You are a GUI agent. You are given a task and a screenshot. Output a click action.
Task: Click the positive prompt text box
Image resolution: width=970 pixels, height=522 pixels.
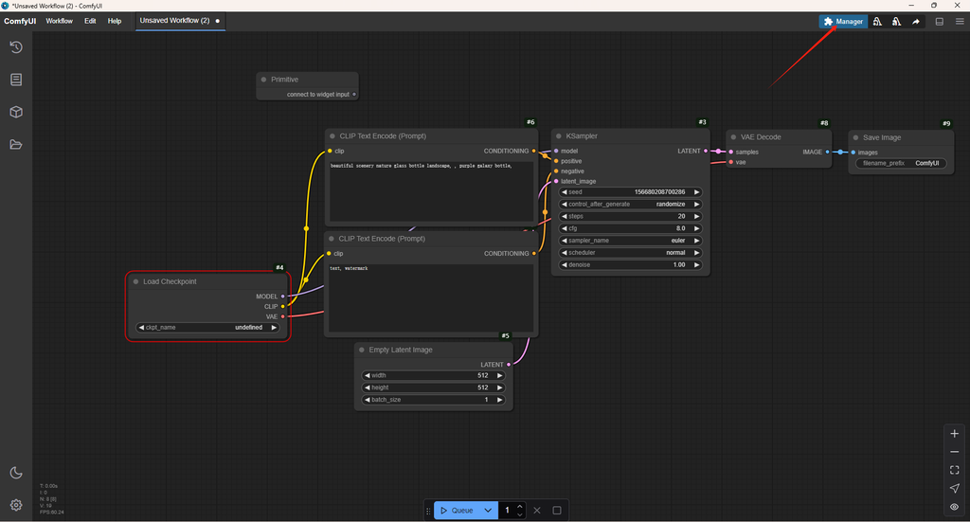pyautogui.click(x=431, y=189)
